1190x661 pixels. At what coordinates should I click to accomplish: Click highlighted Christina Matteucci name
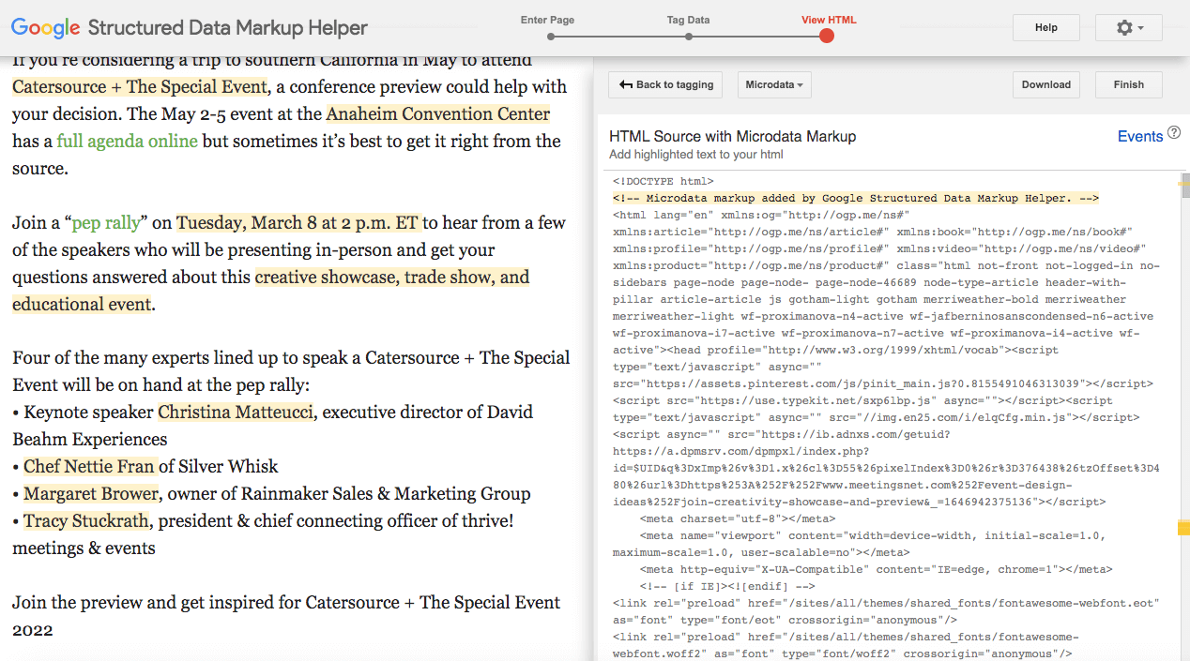coord(235,413)
